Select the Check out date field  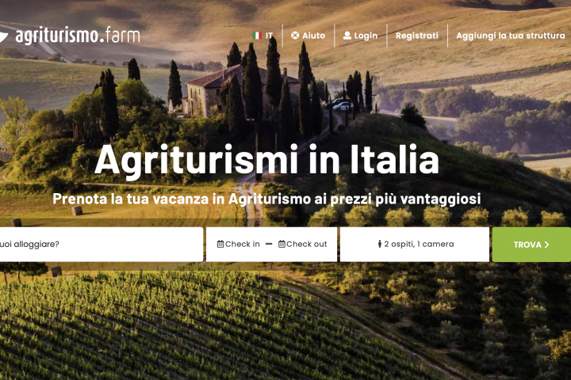(x=303, y=244)
